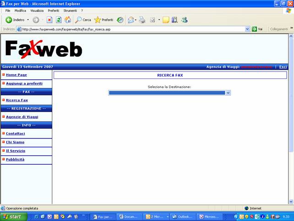Click the Faxweb logo image
This screenshot has width=294, height=221.
44,49
